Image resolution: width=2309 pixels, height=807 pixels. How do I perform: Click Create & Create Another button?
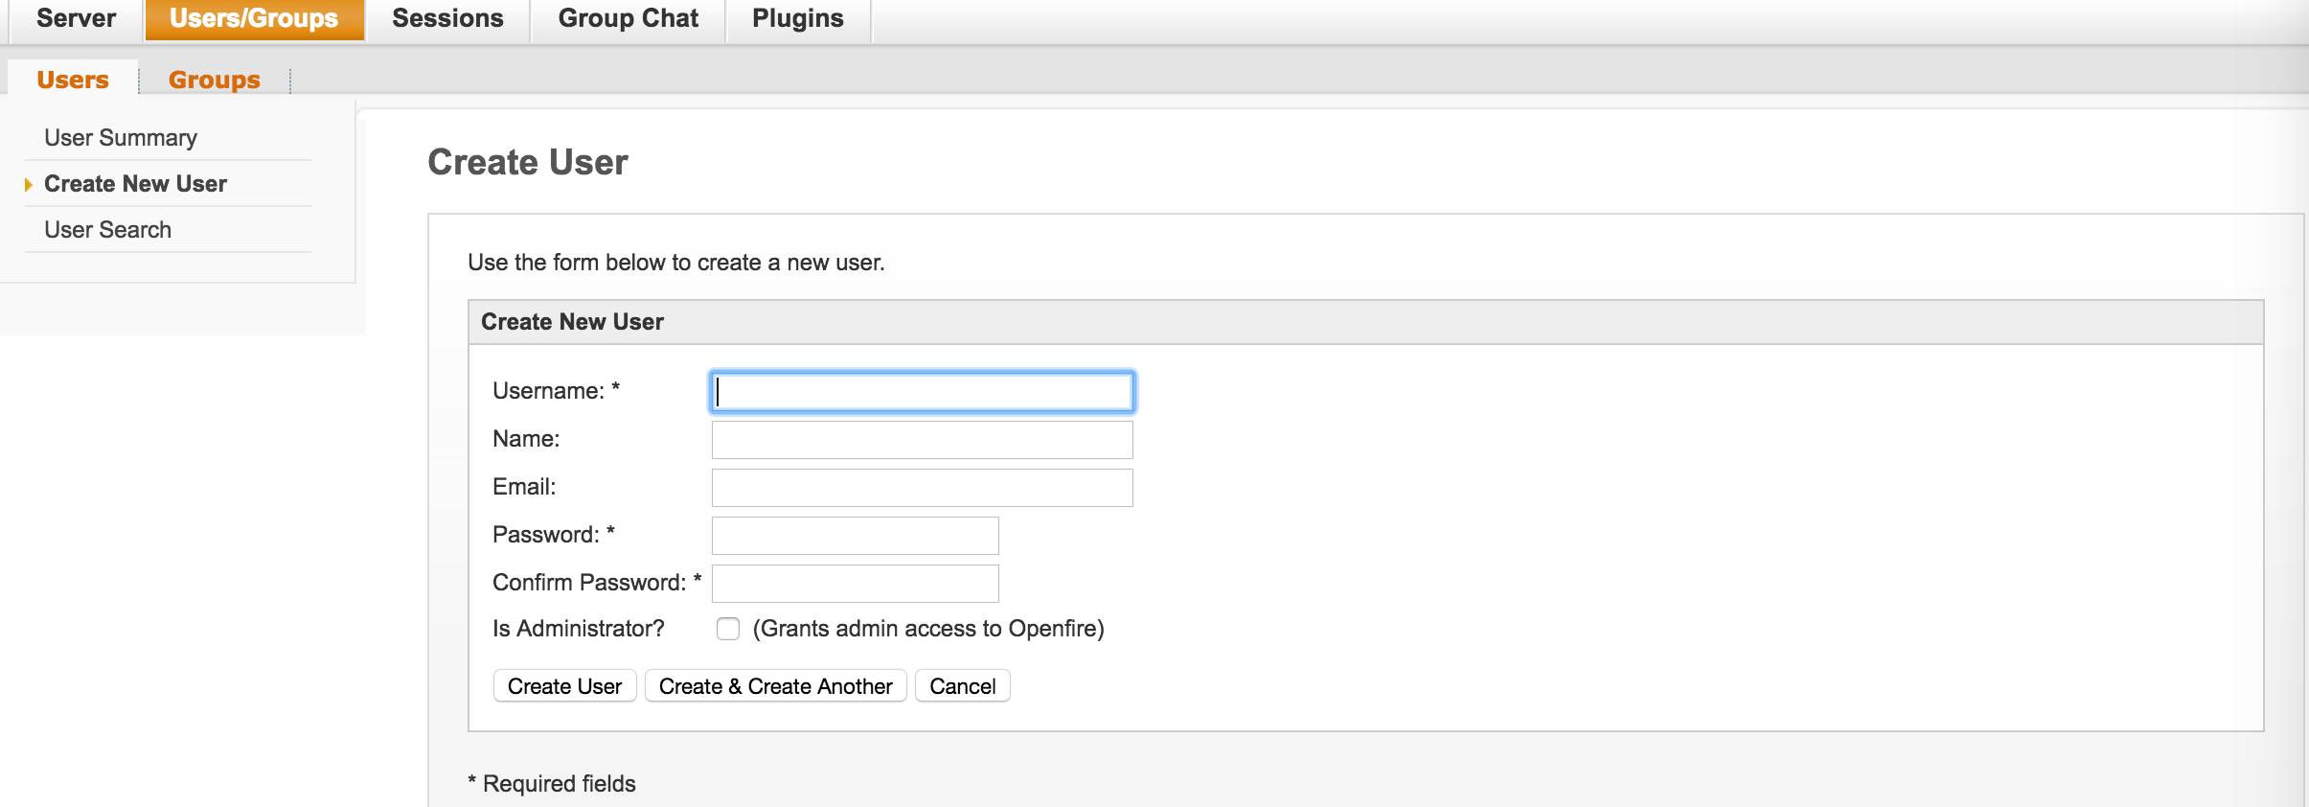(776, 686)
